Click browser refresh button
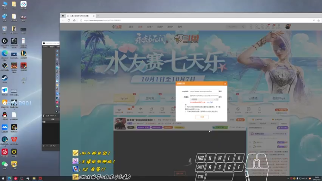Viewport: 322px width, 181px height. 69,21
